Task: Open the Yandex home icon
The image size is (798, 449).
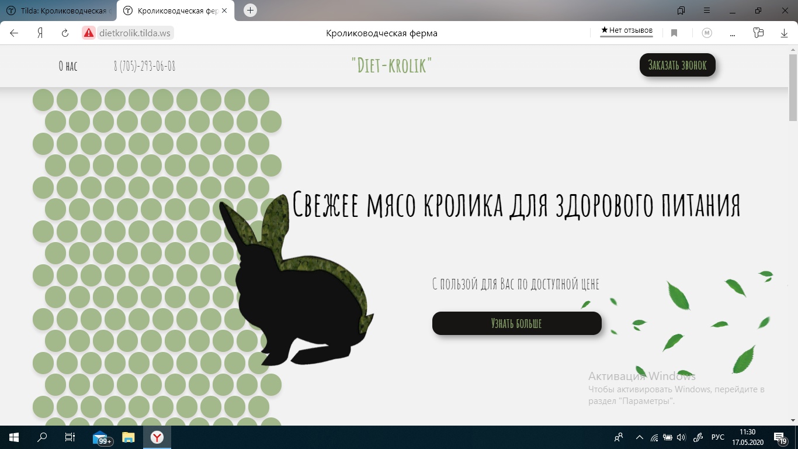Action: click(x=40, y=33)
